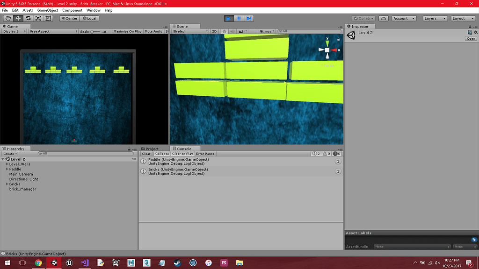The image size is (479, 269).
Task: Select the Rotate tool
Action: pyautogui.click(x=28, y=18)
